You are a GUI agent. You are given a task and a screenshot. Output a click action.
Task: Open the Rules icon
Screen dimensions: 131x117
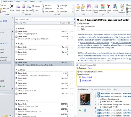[x=83, y=7]
